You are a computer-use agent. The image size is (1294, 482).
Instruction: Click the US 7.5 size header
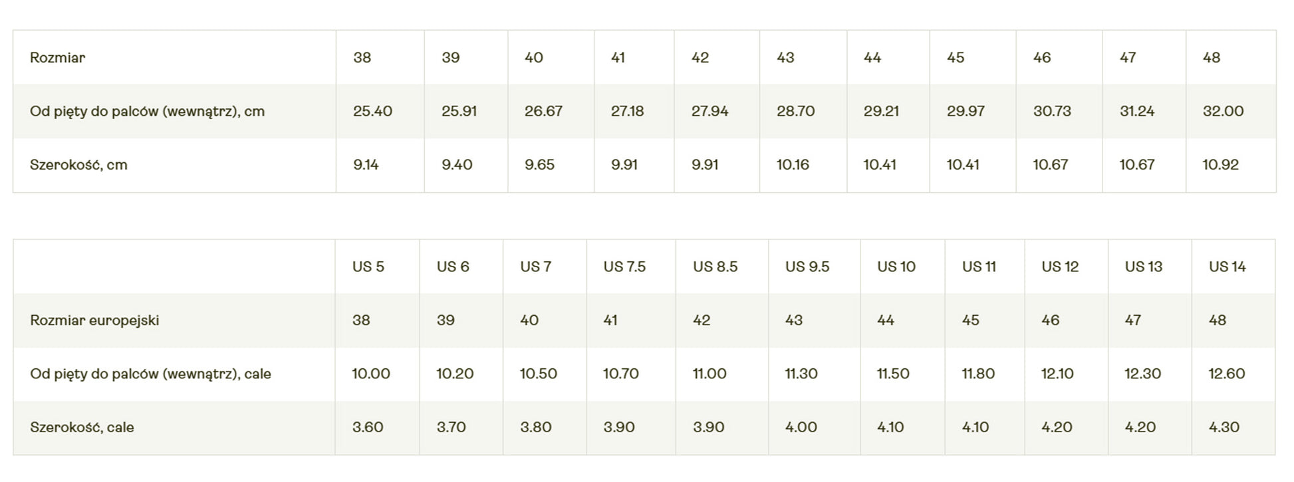point(624,267)
